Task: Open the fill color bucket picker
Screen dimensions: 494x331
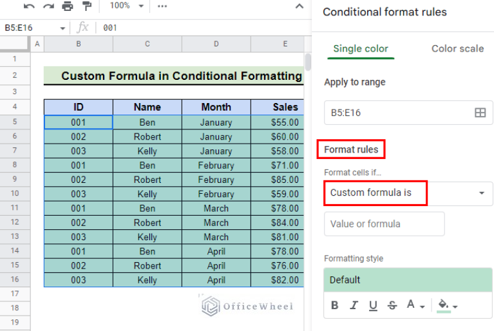Action: 446,305
